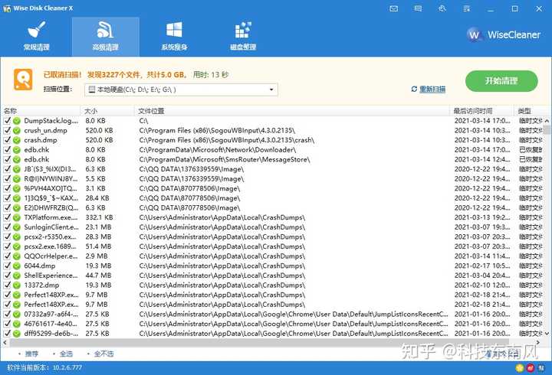This screenshot has width=552, height=375.
Task: Select the 46761617-4e40 file row
Action: (273, 324)
